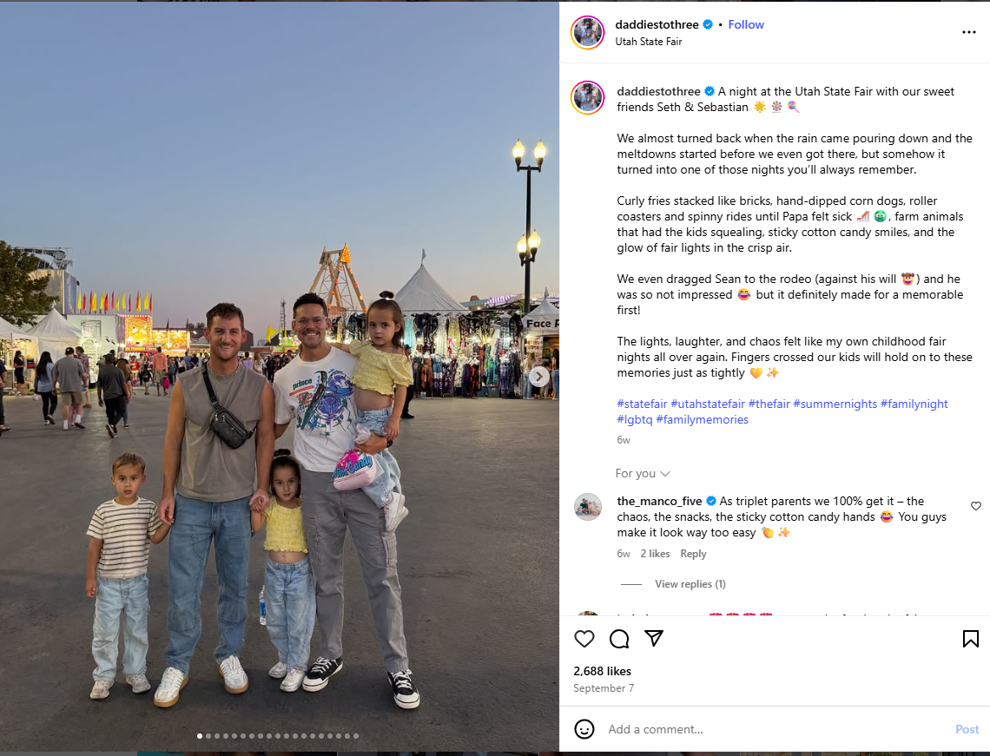
Task: Open daddiestothree profile picture in header
Action: [x=587, y=33]
